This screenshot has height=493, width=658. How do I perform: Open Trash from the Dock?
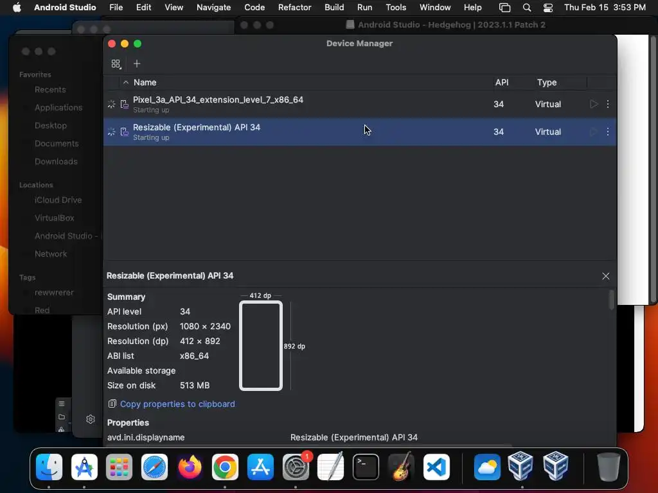[x=608, y=467]
